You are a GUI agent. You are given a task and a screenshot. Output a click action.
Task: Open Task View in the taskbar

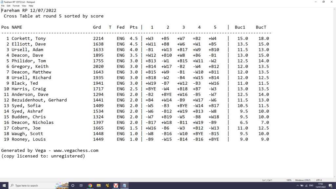81,185
